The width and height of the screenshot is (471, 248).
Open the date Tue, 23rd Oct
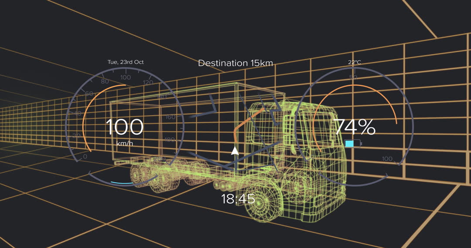pos(126,62)
